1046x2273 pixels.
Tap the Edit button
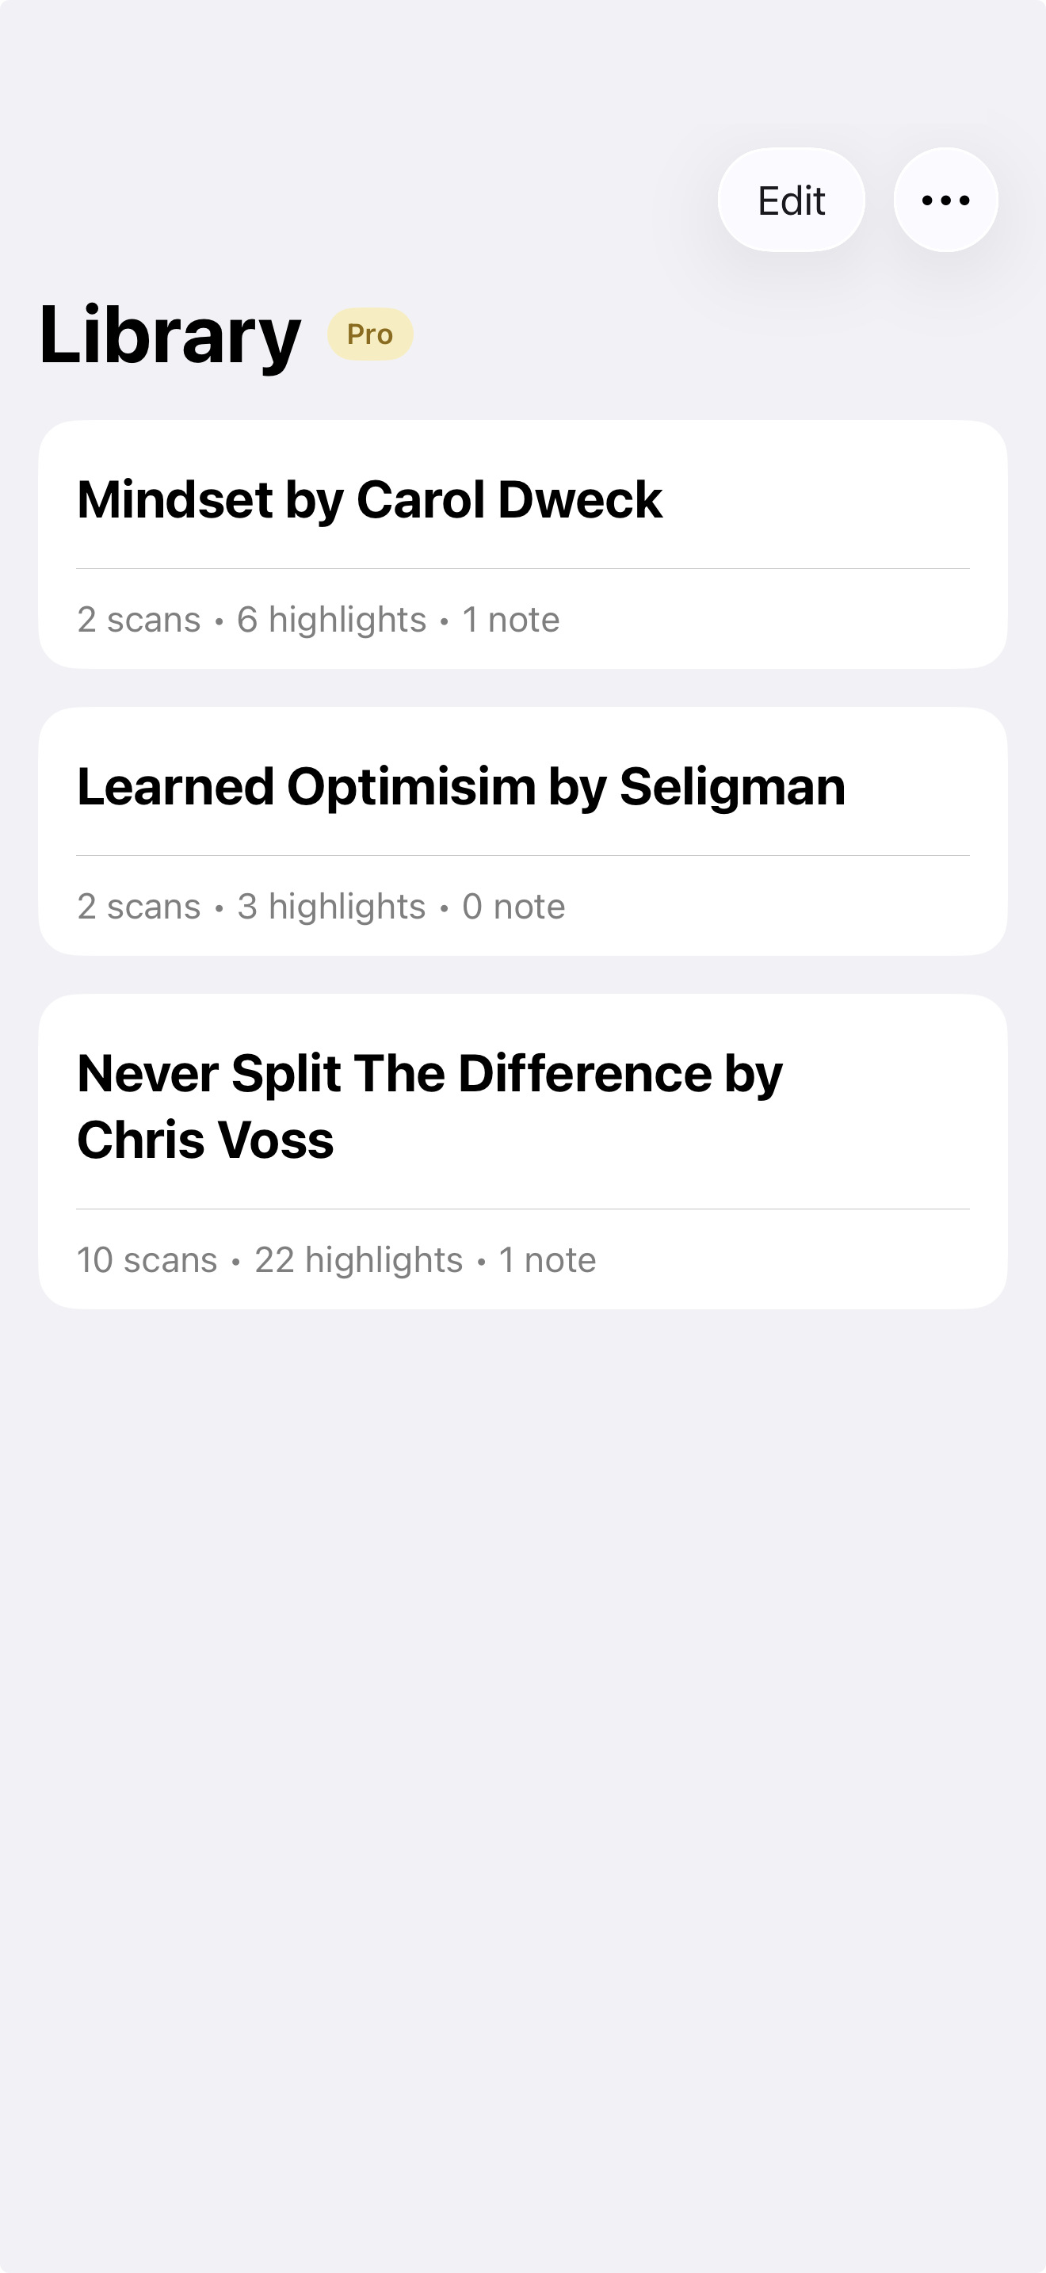[791, 201]
